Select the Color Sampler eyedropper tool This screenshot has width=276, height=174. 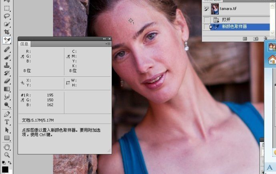coord(7,40)
